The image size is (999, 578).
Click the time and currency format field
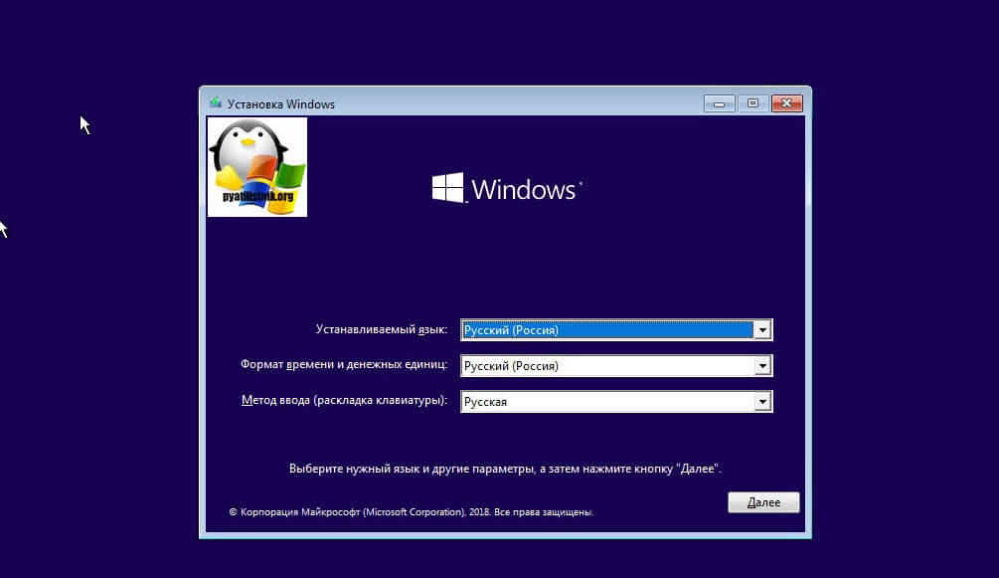pyautogui.click(x=606, y=366)
